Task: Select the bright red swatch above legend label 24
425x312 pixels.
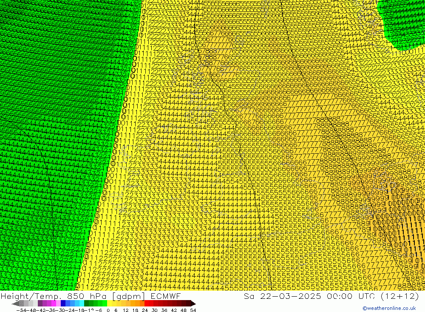Action: pyautogui.click(x=147, y=303)
